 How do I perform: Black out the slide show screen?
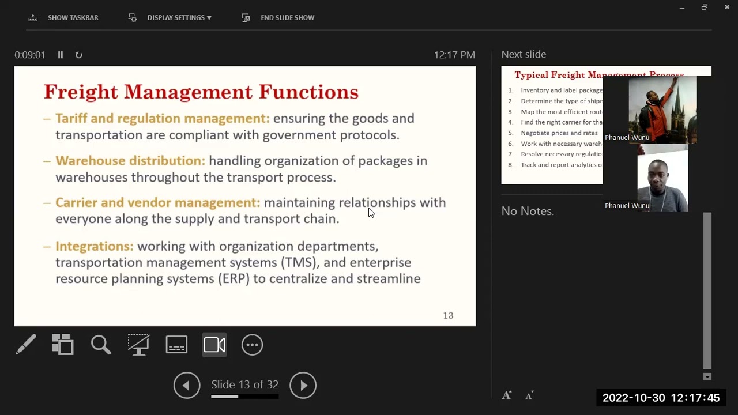[x=138, y=345]
